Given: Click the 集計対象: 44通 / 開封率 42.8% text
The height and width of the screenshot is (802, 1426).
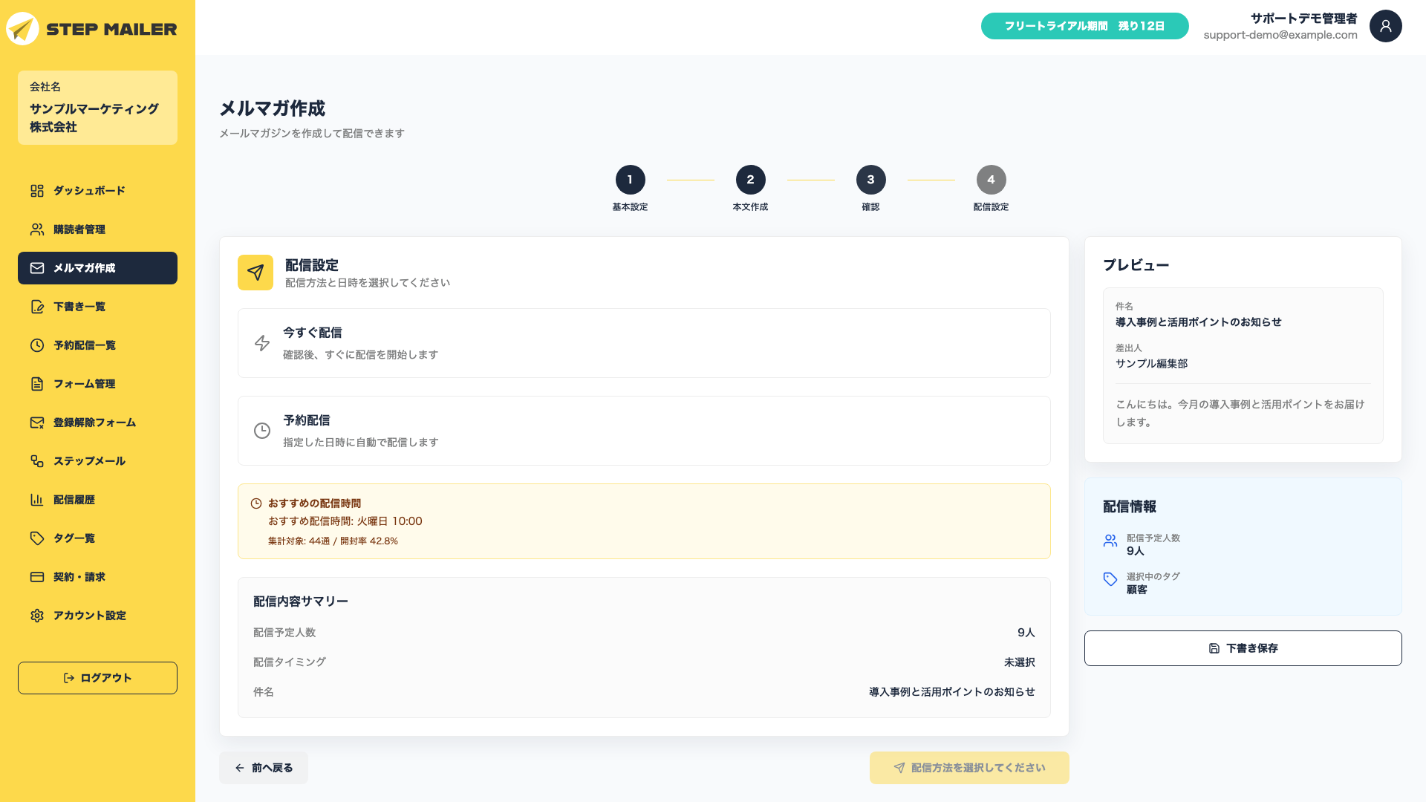Looking at the screenshot, I should (x=333, y=541).
